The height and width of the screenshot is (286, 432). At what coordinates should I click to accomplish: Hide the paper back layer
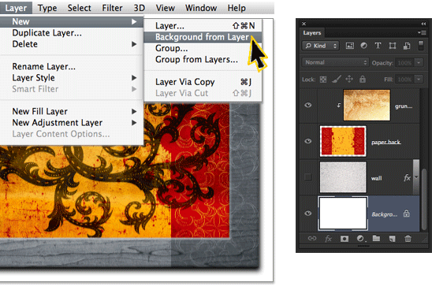click(308, 141)
